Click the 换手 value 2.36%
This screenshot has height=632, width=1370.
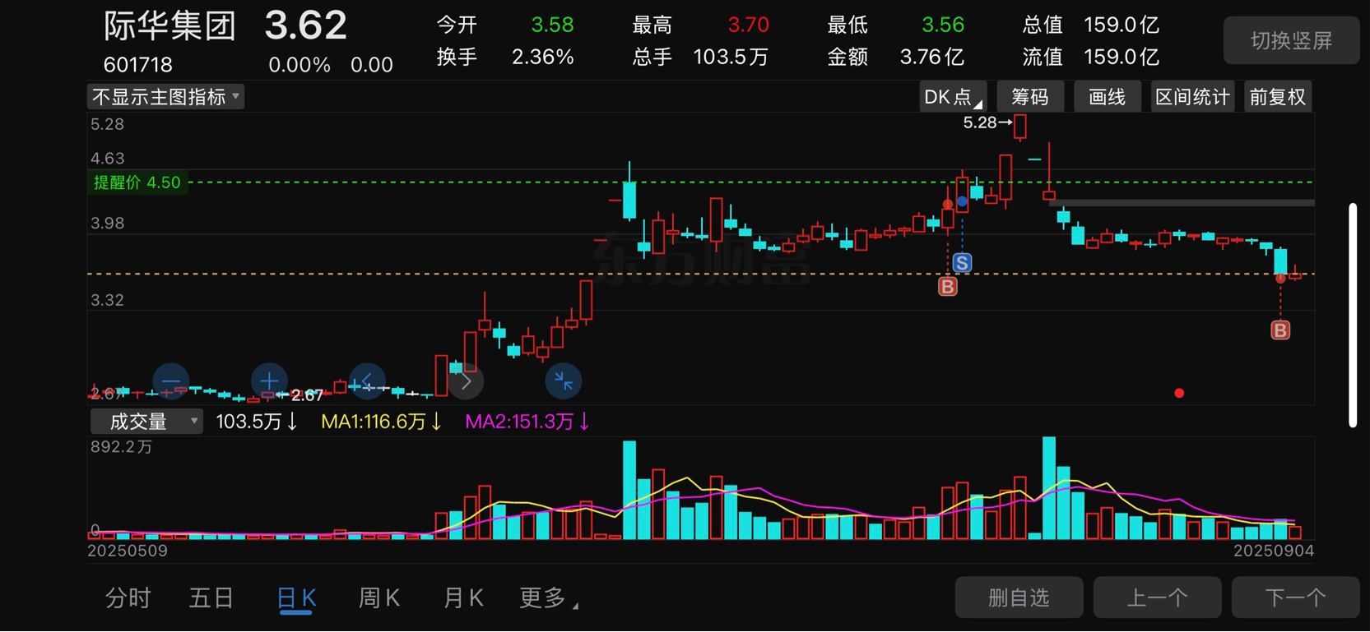(543, 57)
